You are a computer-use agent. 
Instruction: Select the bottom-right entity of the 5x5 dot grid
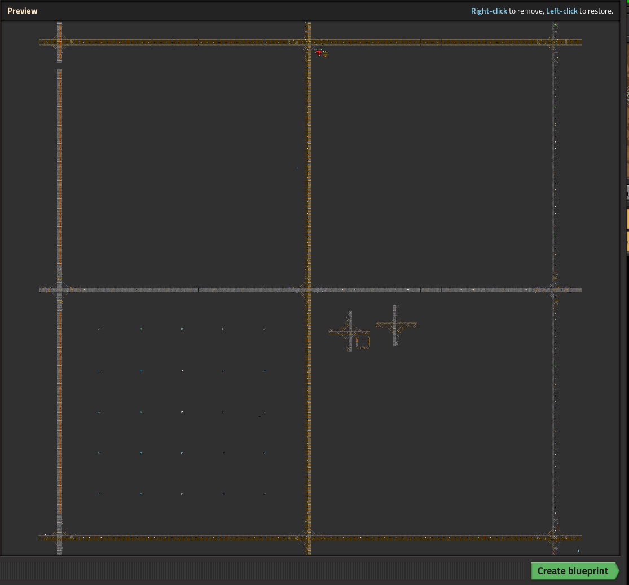265,494
